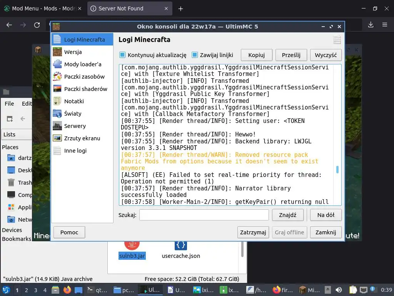Open Notatki page
This screenshot has height=296, width=394.
(82, 101)
